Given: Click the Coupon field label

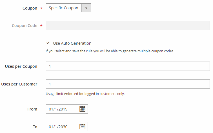Looking at the screenshot, I should pyautogui.click(x=30, y=8).
